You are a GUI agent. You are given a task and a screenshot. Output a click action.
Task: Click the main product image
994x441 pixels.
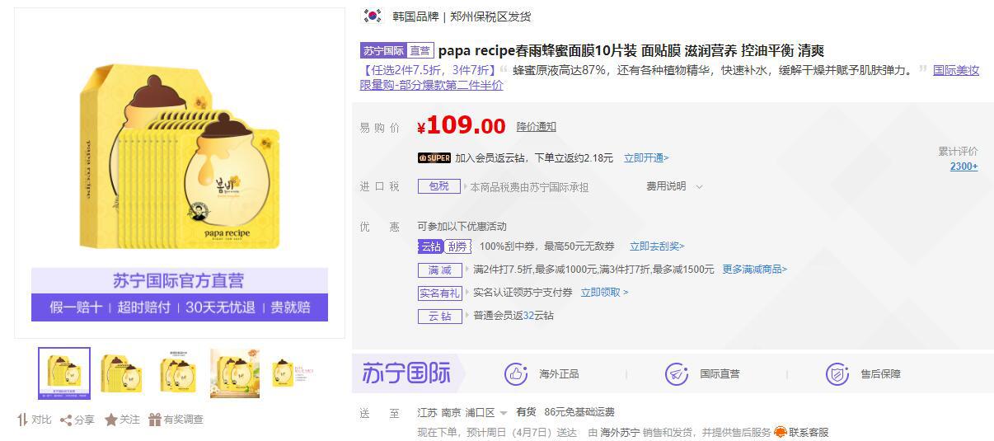(180, 173)
